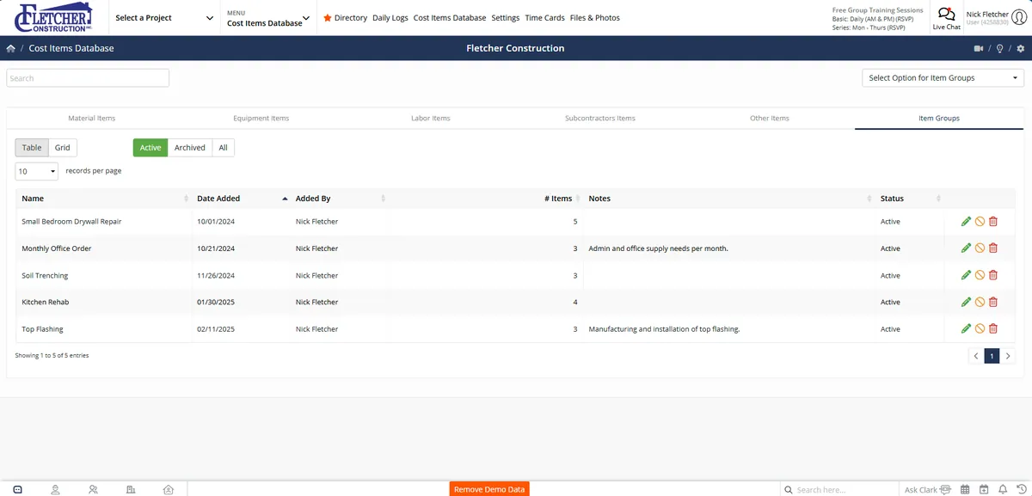Expand the Cost Items Database menu dropdown
Viewport: 1032px width, 496px height.
click(268, 18)
